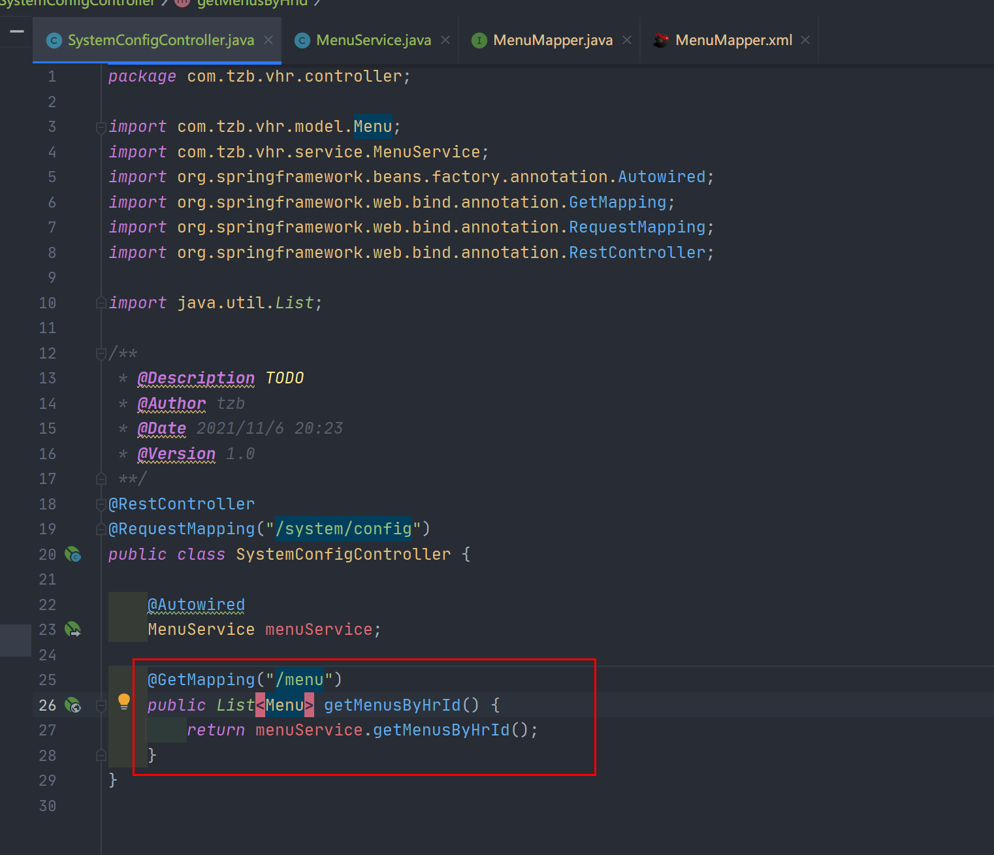This screenshot has height=855, width=994.
Task: Click the @RestController annotation
Action: tap(182, 504)
